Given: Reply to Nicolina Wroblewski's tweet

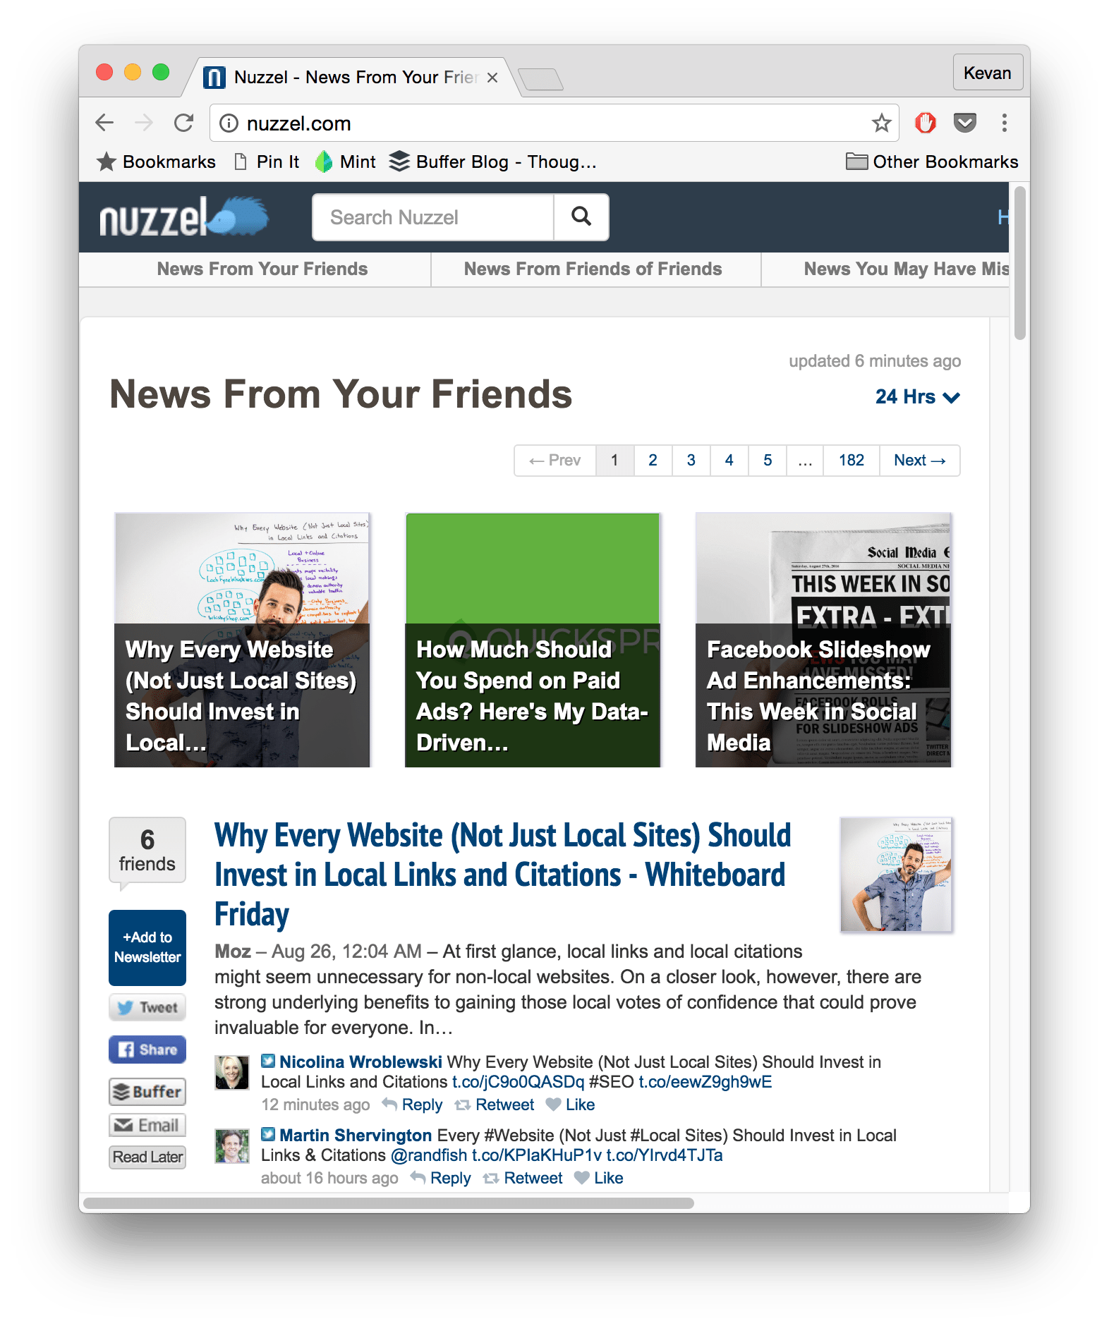Looking at the screenshot, I should [413, 1105].
